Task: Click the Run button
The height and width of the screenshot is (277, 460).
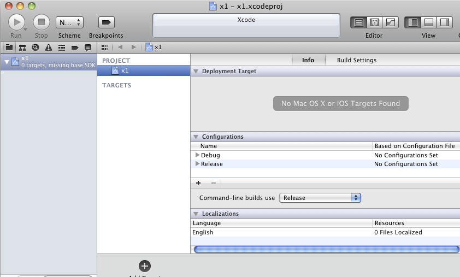Action: [17, 22]
